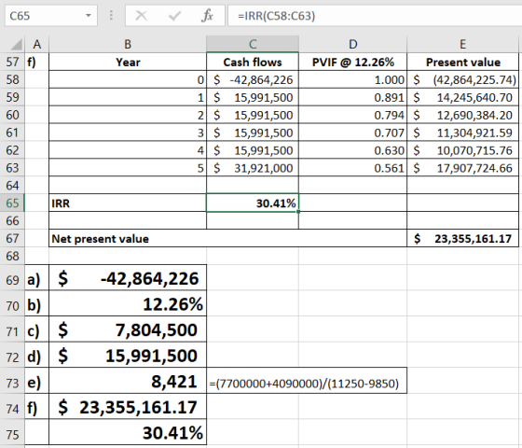Click the Cancel X icon in formula bar
Screen dimensions: 522x448
click(142, 15)
